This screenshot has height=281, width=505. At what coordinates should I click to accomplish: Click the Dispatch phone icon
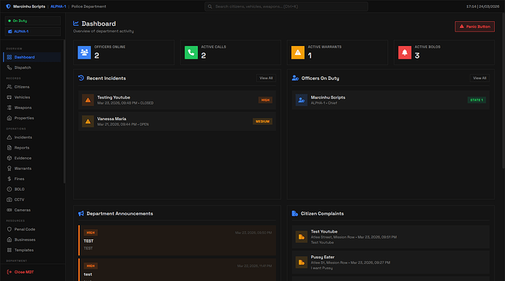click(10, 67)
